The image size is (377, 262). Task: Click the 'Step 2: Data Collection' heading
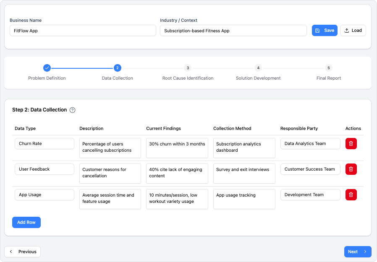[x=39, y=110]
